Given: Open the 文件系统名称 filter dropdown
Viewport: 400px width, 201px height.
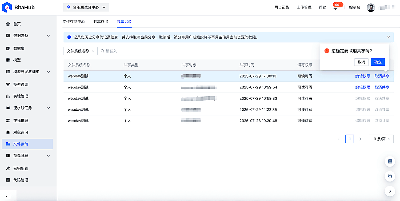Looking at the screenshot, I should 81,51.
